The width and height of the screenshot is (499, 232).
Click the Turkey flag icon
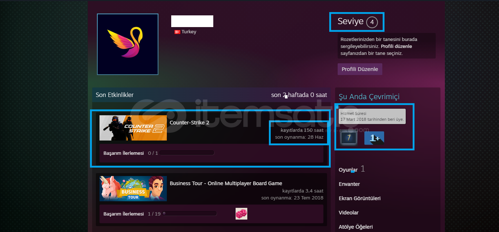click(177, 32)
